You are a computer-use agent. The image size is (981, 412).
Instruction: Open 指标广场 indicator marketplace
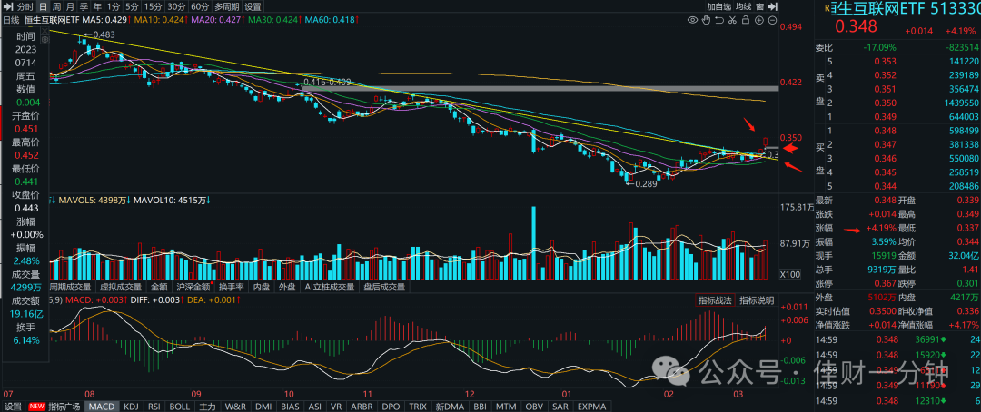[64, 407]
